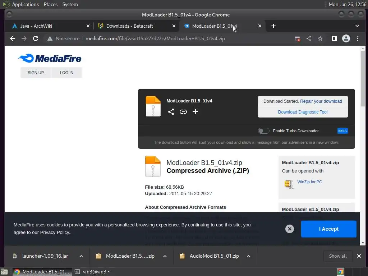Open Chrome three-dot menu

coord(358,38)
